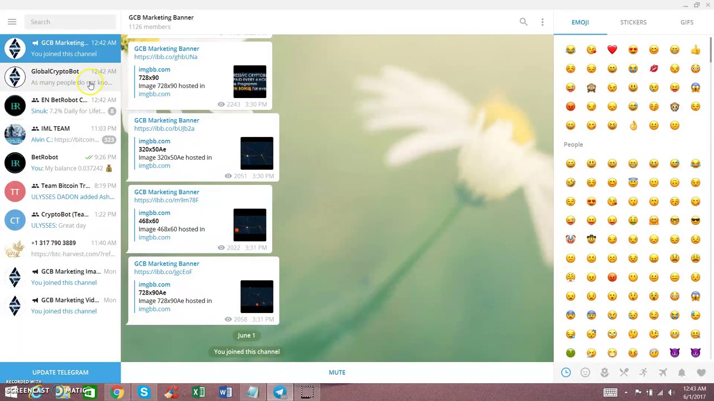Image resolution: width=714 pixels, height=401 pixels.
Task: Jump to the smiley People emoji category
Action: [x=585, y=373]
